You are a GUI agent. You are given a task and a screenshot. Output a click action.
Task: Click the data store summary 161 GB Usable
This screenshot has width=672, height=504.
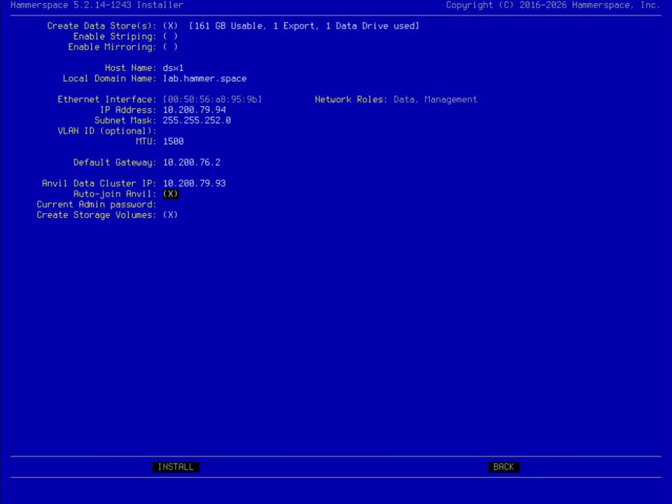(304, 26)
